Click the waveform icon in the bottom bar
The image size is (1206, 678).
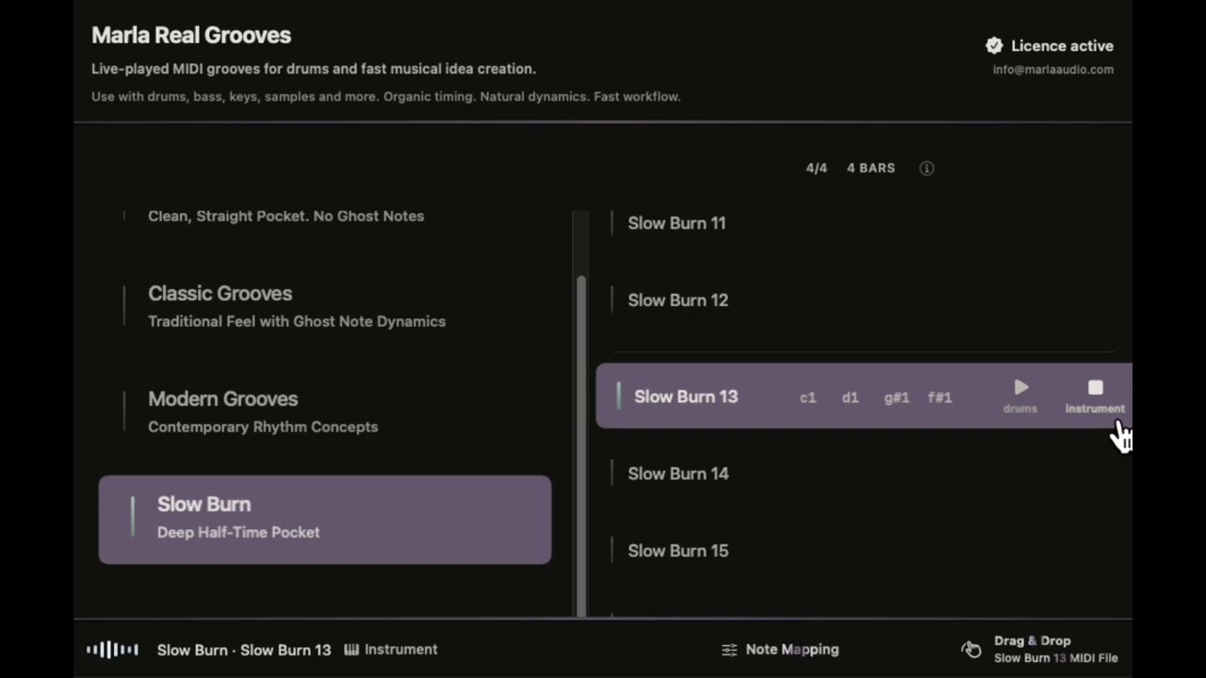click(x=112, y=649)
